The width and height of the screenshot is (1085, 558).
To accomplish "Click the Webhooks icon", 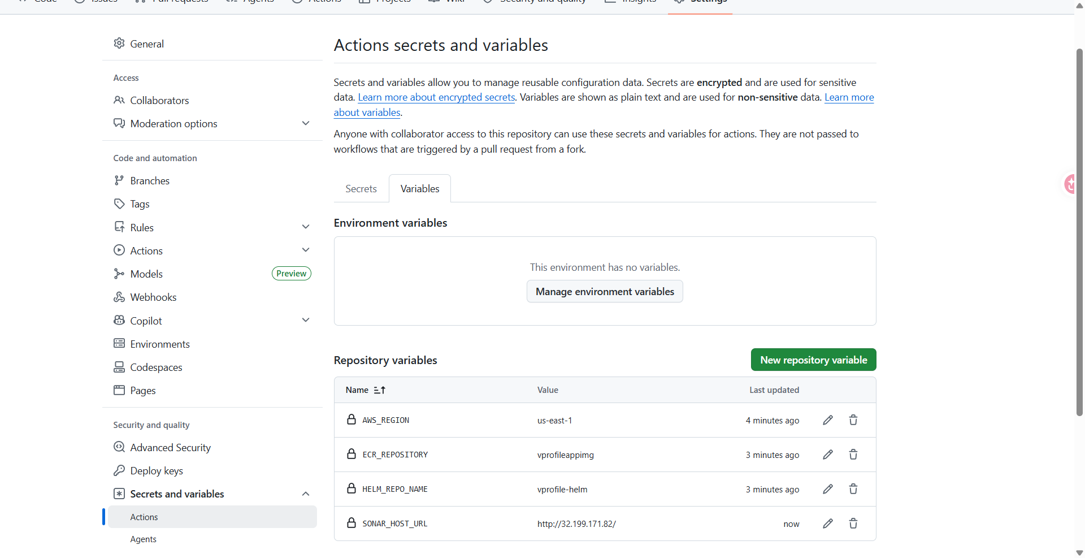I will 119,297.
